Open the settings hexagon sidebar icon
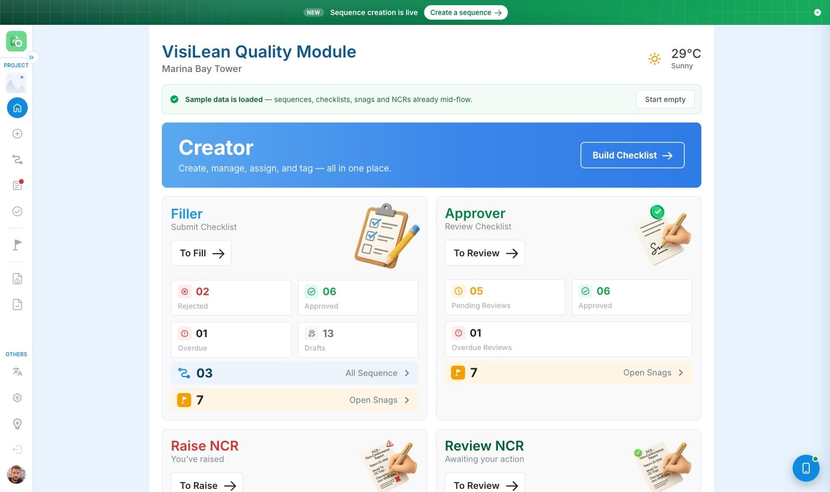Image resolution: width=830 pixels, height=492 pixels. (x=17, y=398)
